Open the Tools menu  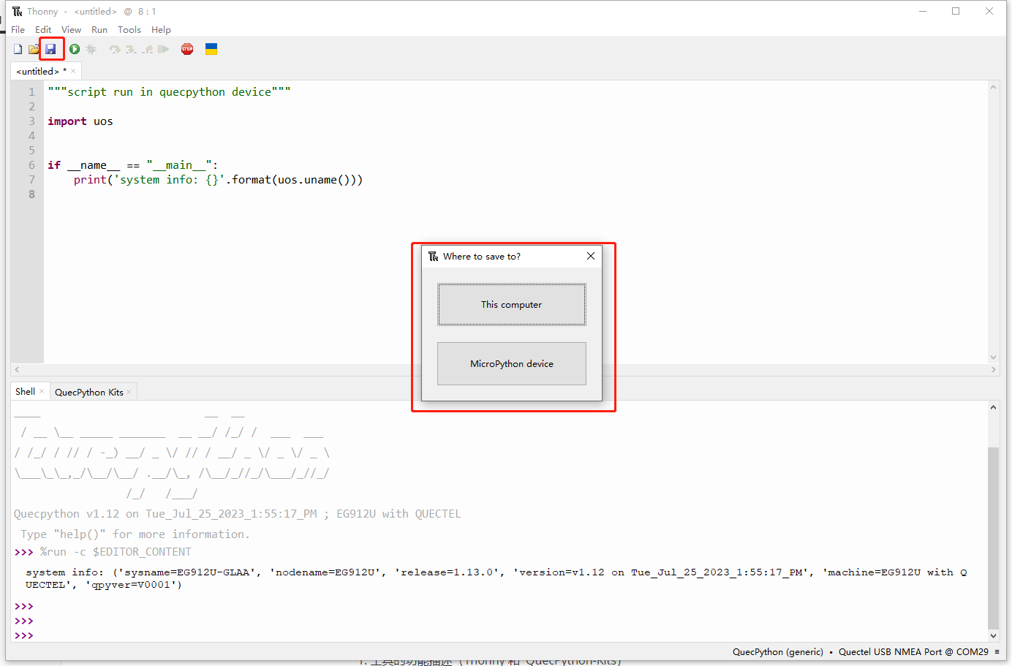129,30
